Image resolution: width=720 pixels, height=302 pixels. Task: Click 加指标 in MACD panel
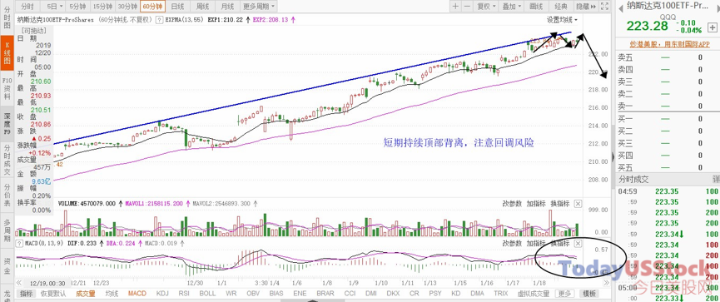pos(536,243)
